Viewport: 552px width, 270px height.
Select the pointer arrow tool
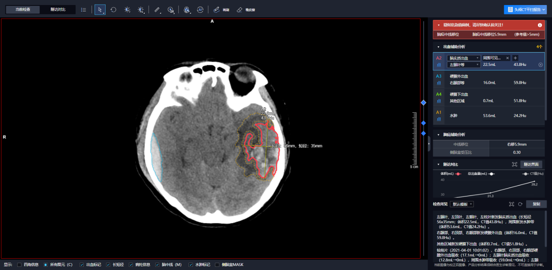(100, 10)
